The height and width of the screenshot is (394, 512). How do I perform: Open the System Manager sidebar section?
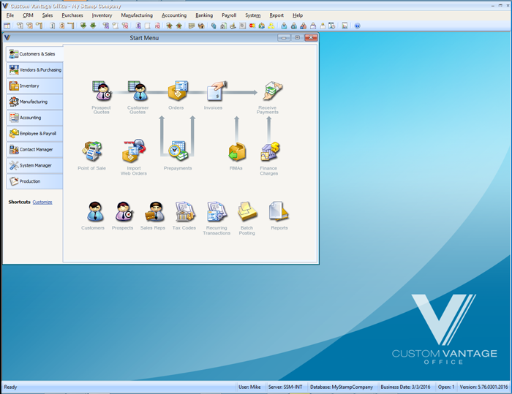pos(34,165)
